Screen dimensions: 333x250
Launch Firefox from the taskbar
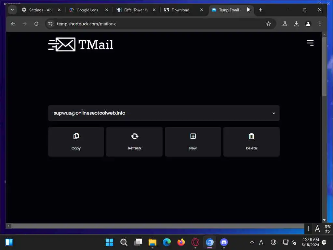[181, 242]
